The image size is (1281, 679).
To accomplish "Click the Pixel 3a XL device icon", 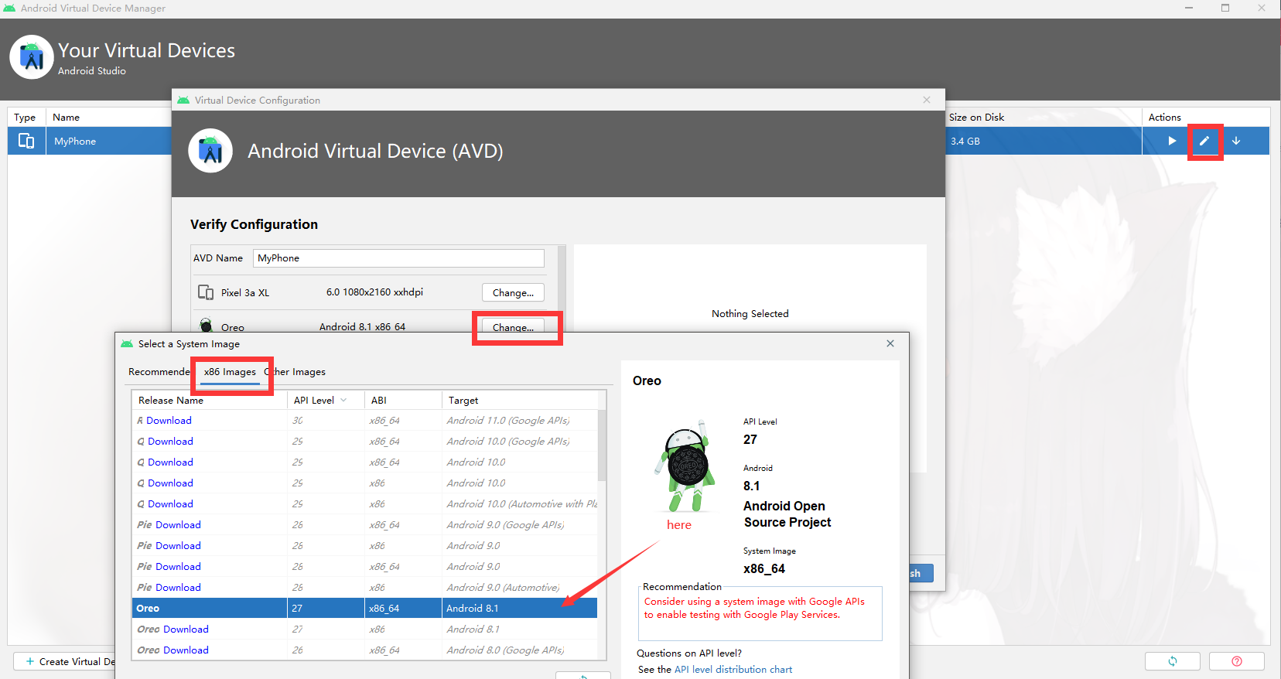I will click(206, 292).
